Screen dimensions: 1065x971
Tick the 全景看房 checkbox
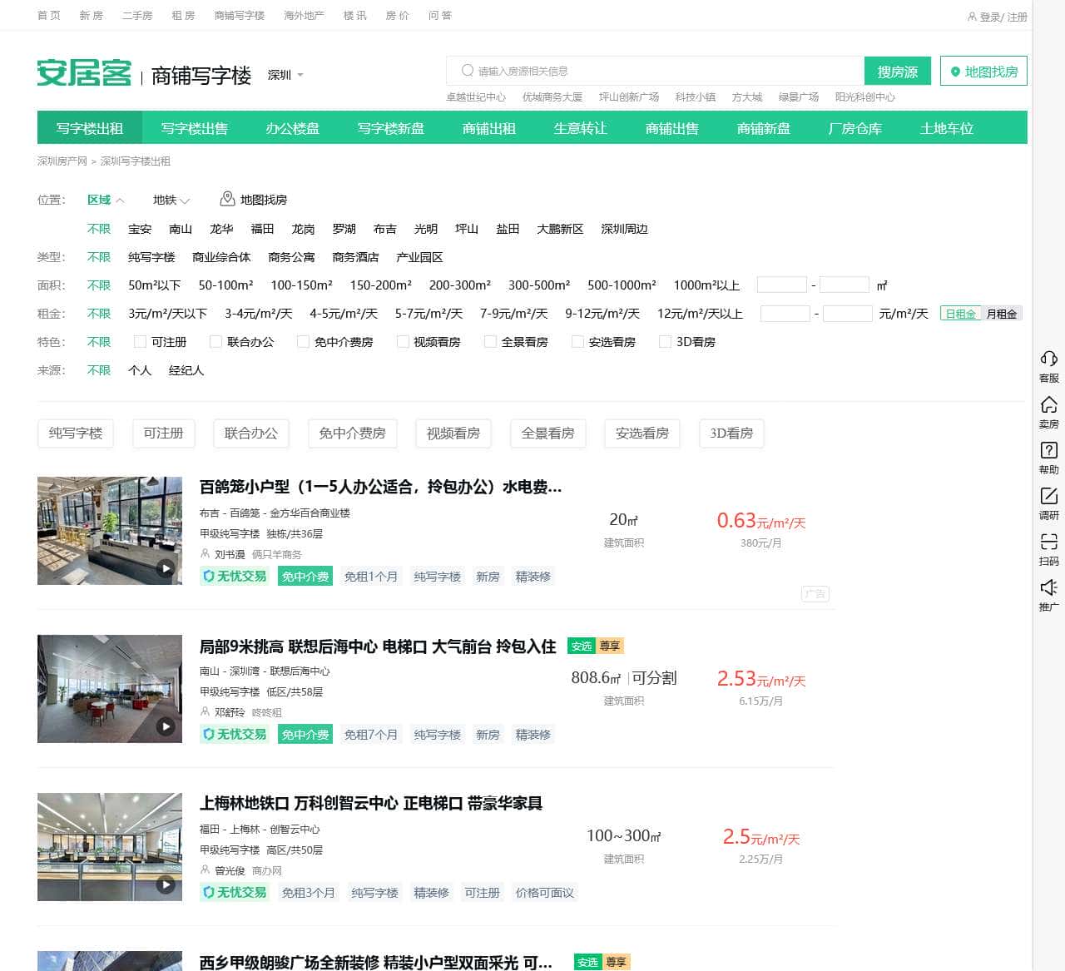click(490, 342)
